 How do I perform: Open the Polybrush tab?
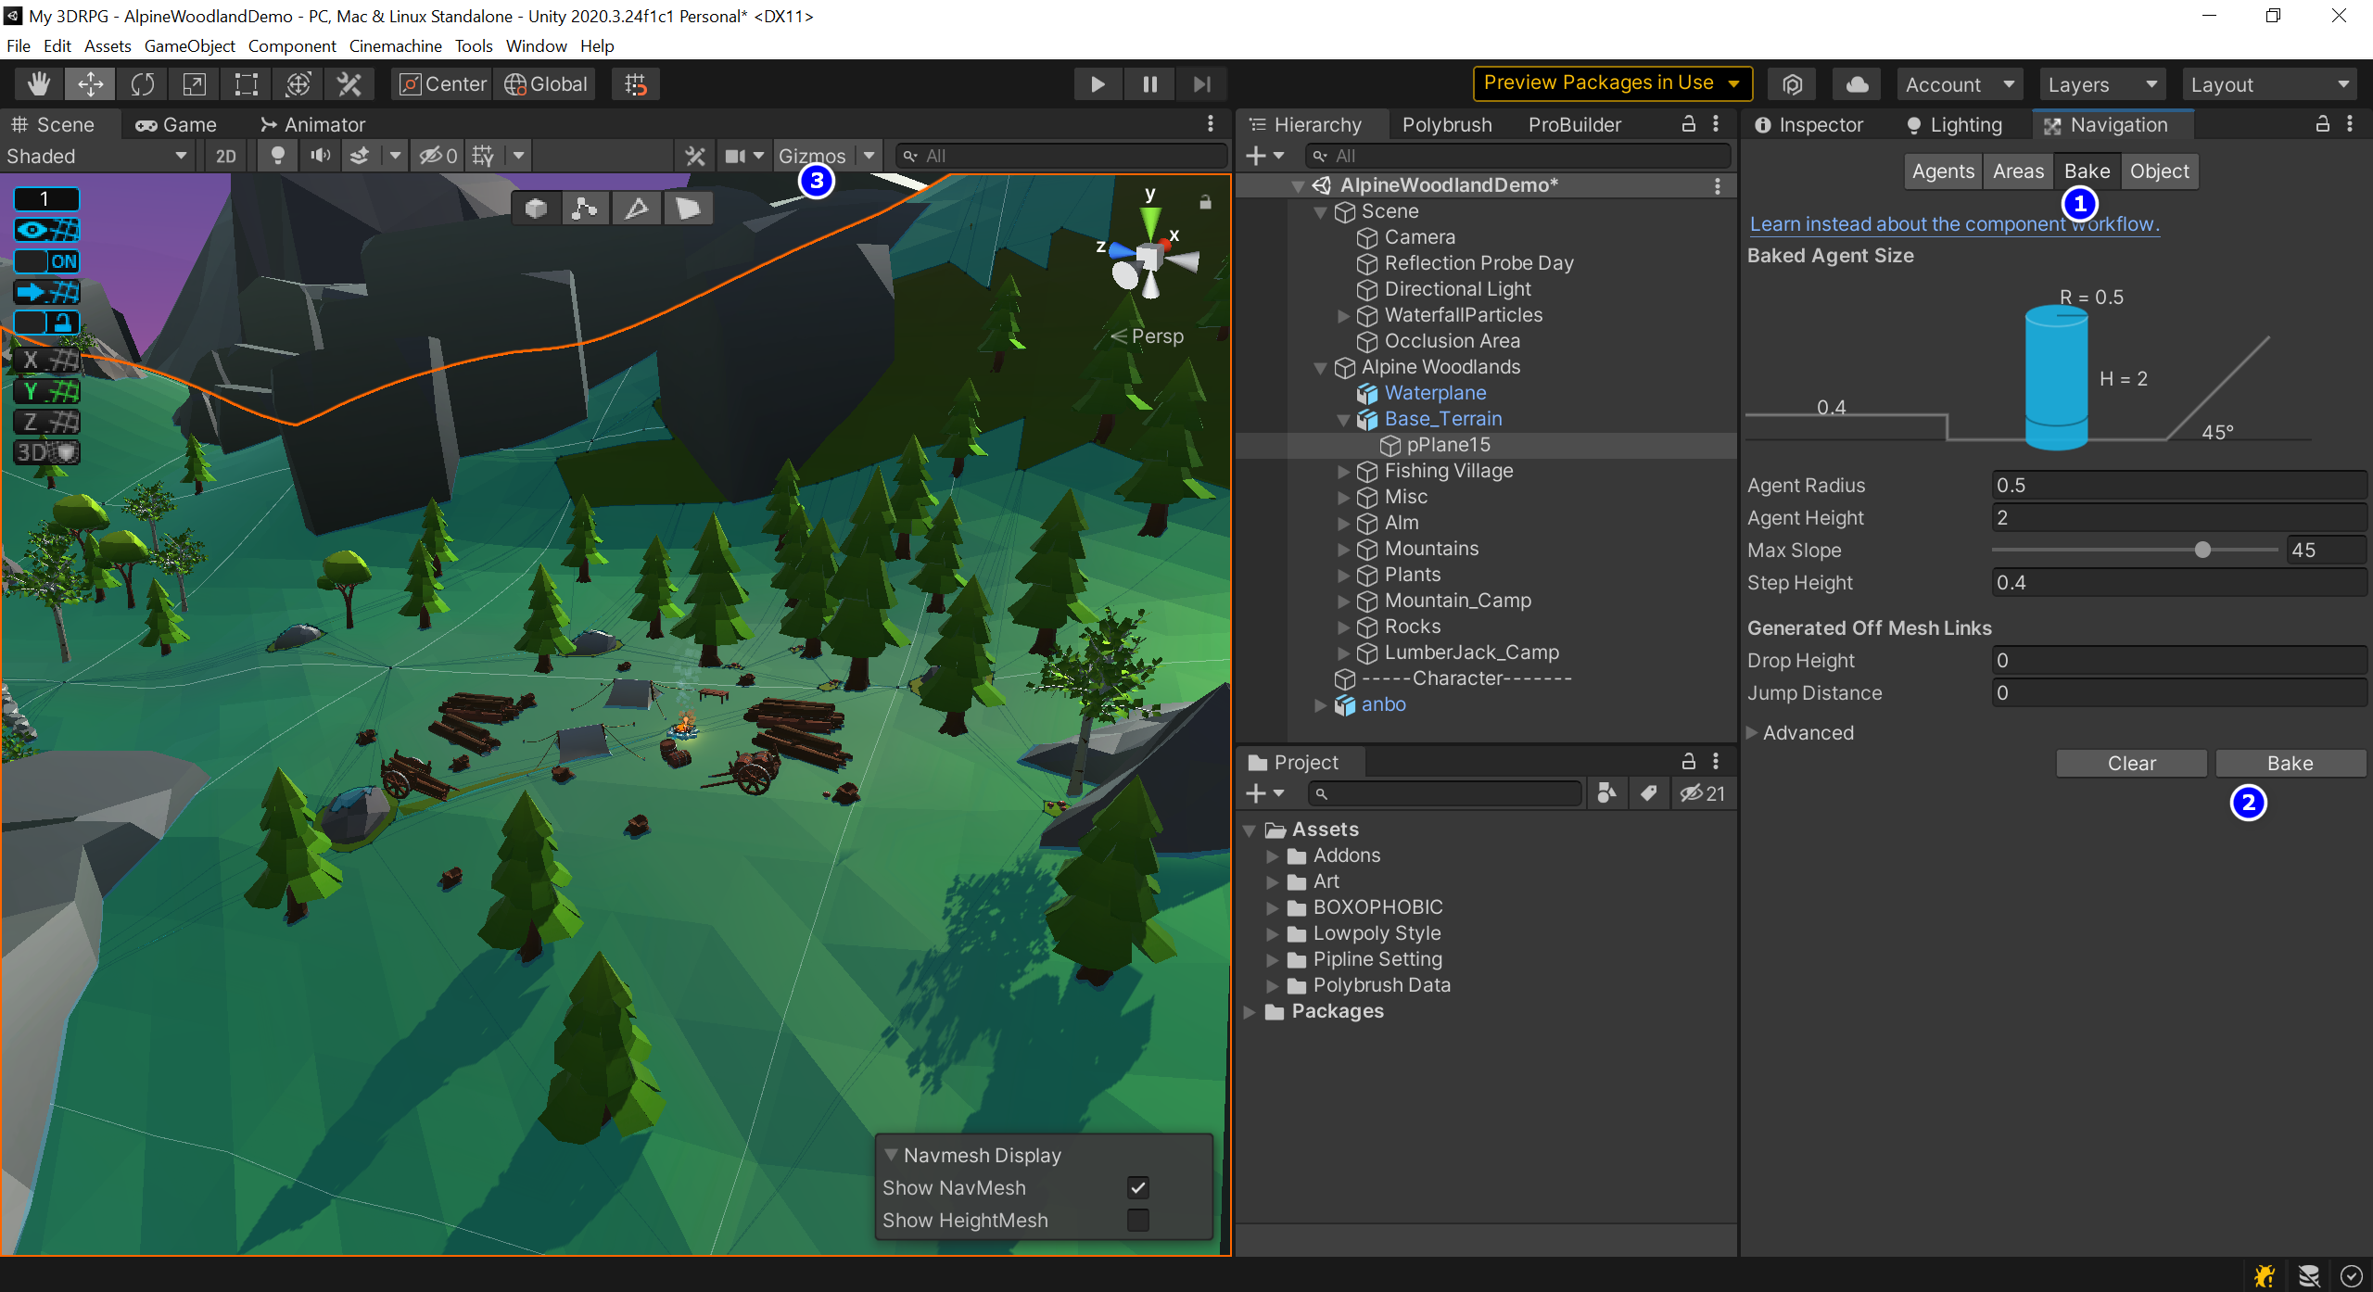tap(1447, 124)
